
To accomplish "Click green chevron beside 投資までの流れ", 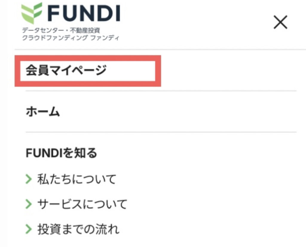I will click(x=29, y=229).
